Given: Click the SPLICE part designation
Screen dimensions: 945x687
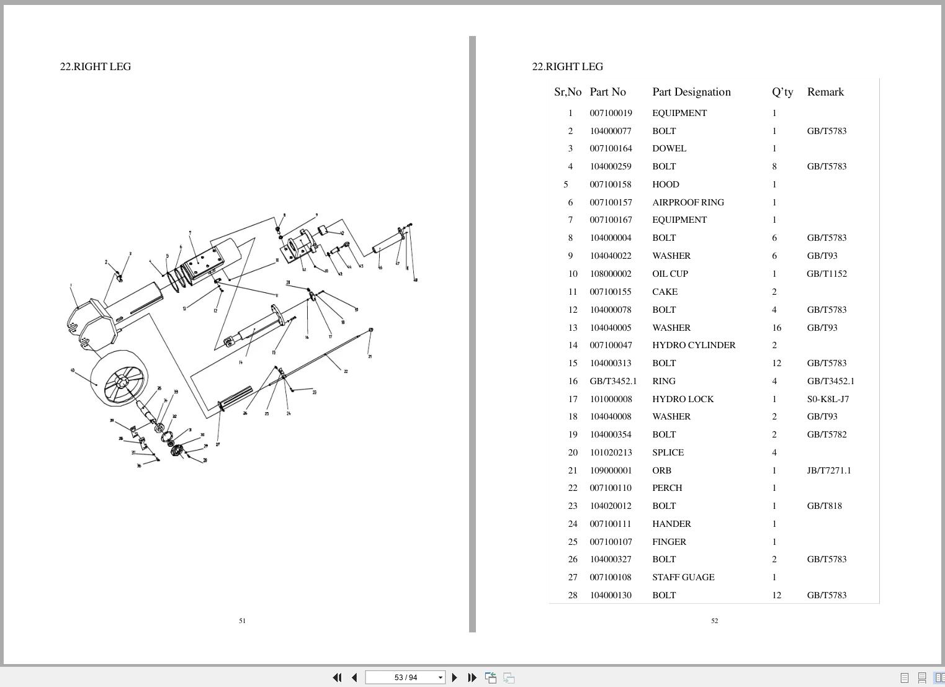Looking at the screenshot, I should (x=668, y=452).
